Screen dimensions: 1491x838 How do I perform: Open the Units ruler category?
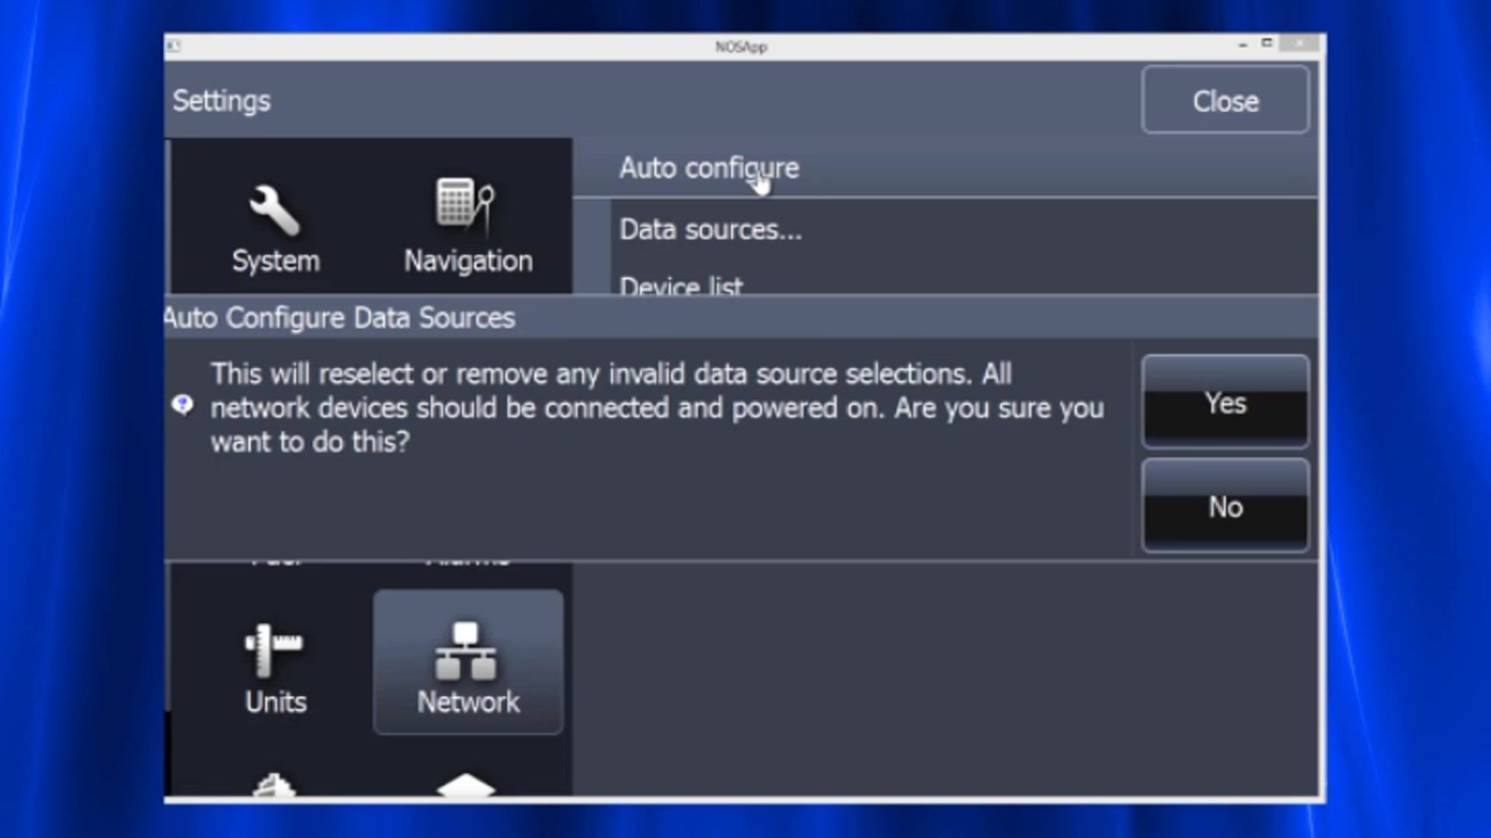(x=275, y=669)
